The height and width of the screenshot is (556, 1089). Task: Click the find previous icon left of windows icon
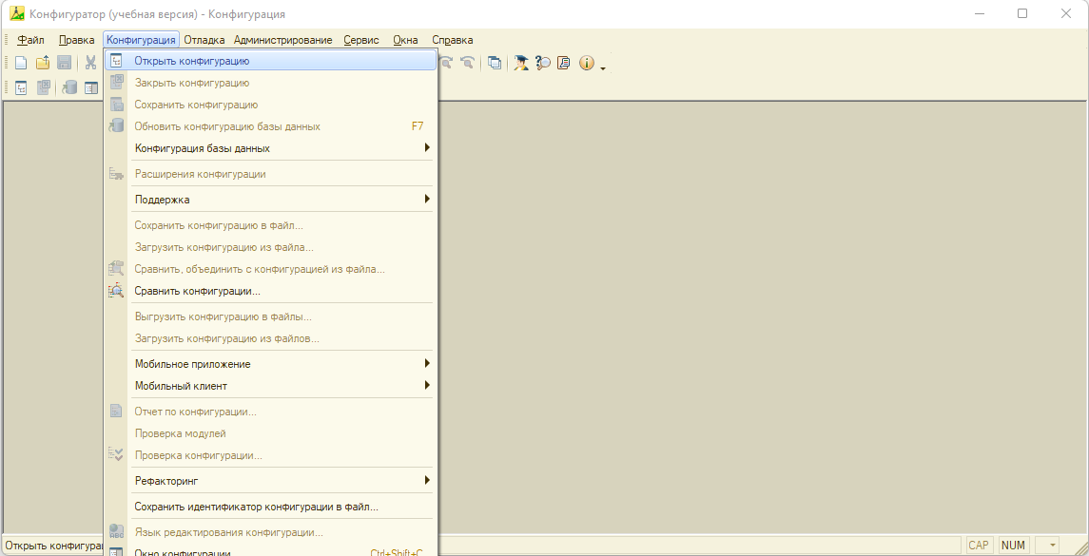[x=468, y=63]
